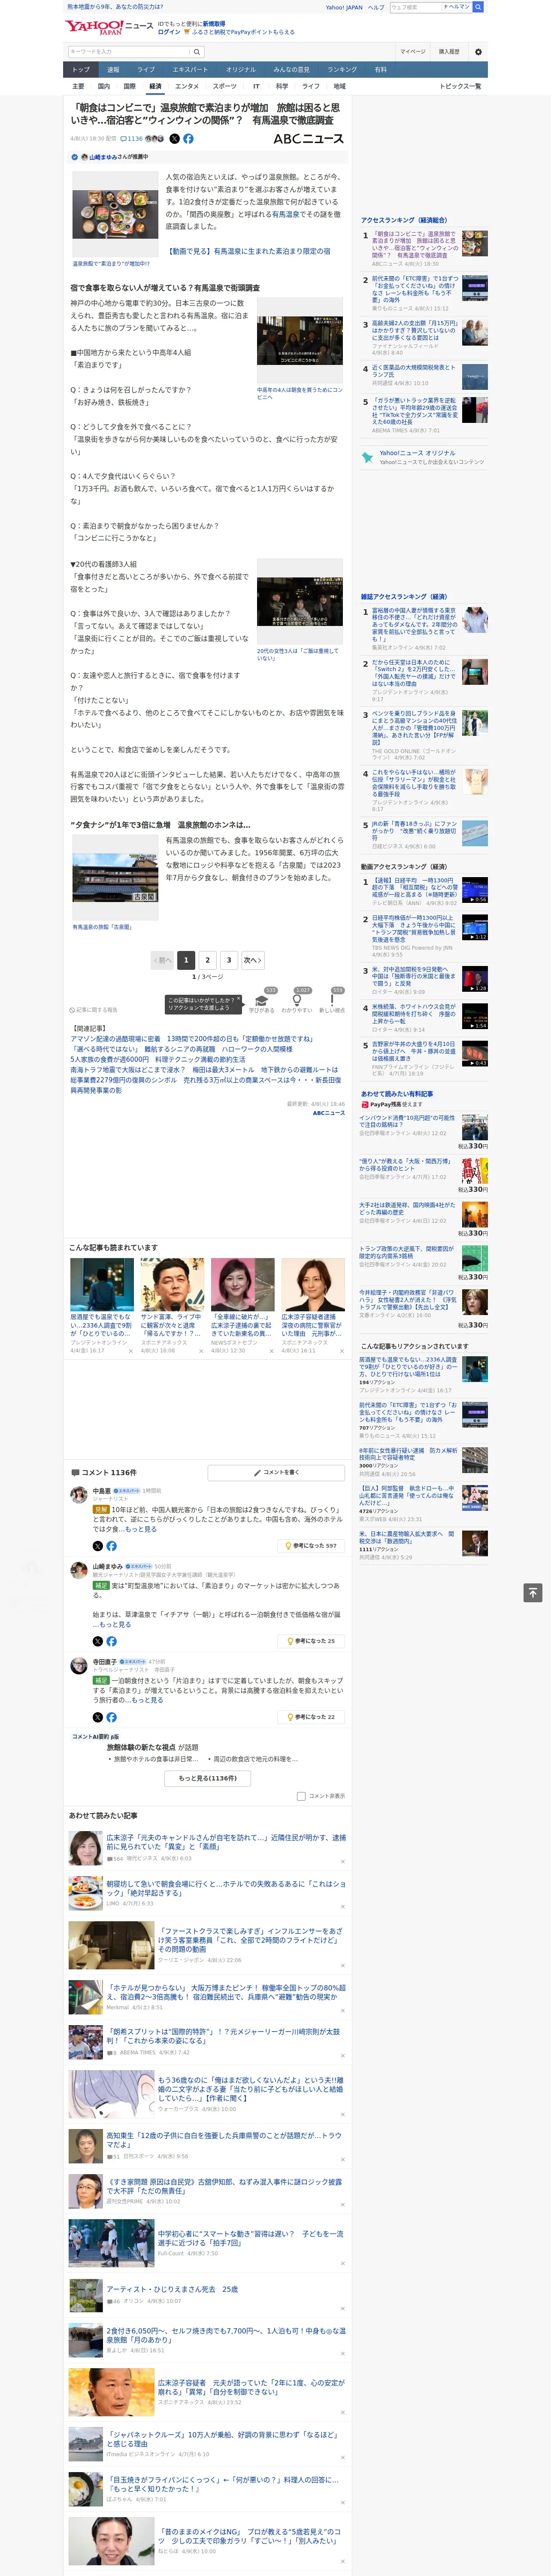Screen dimensions: 551x2576
Task: Open マイページ link
Action: pos(412,52)
